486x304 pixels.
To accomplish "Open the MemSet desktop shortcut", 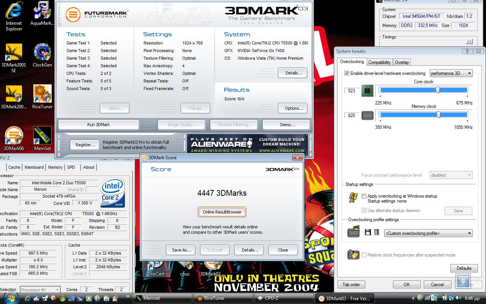I will coord(43,139).
